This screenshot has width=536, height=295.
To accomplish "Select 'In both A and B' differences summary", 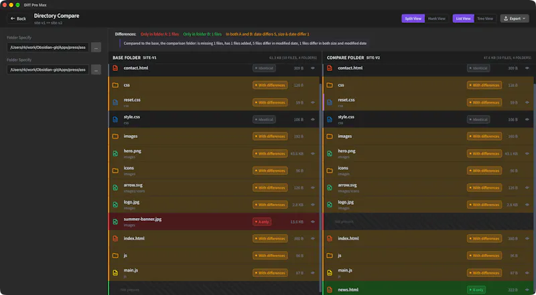I will (267, 34).
